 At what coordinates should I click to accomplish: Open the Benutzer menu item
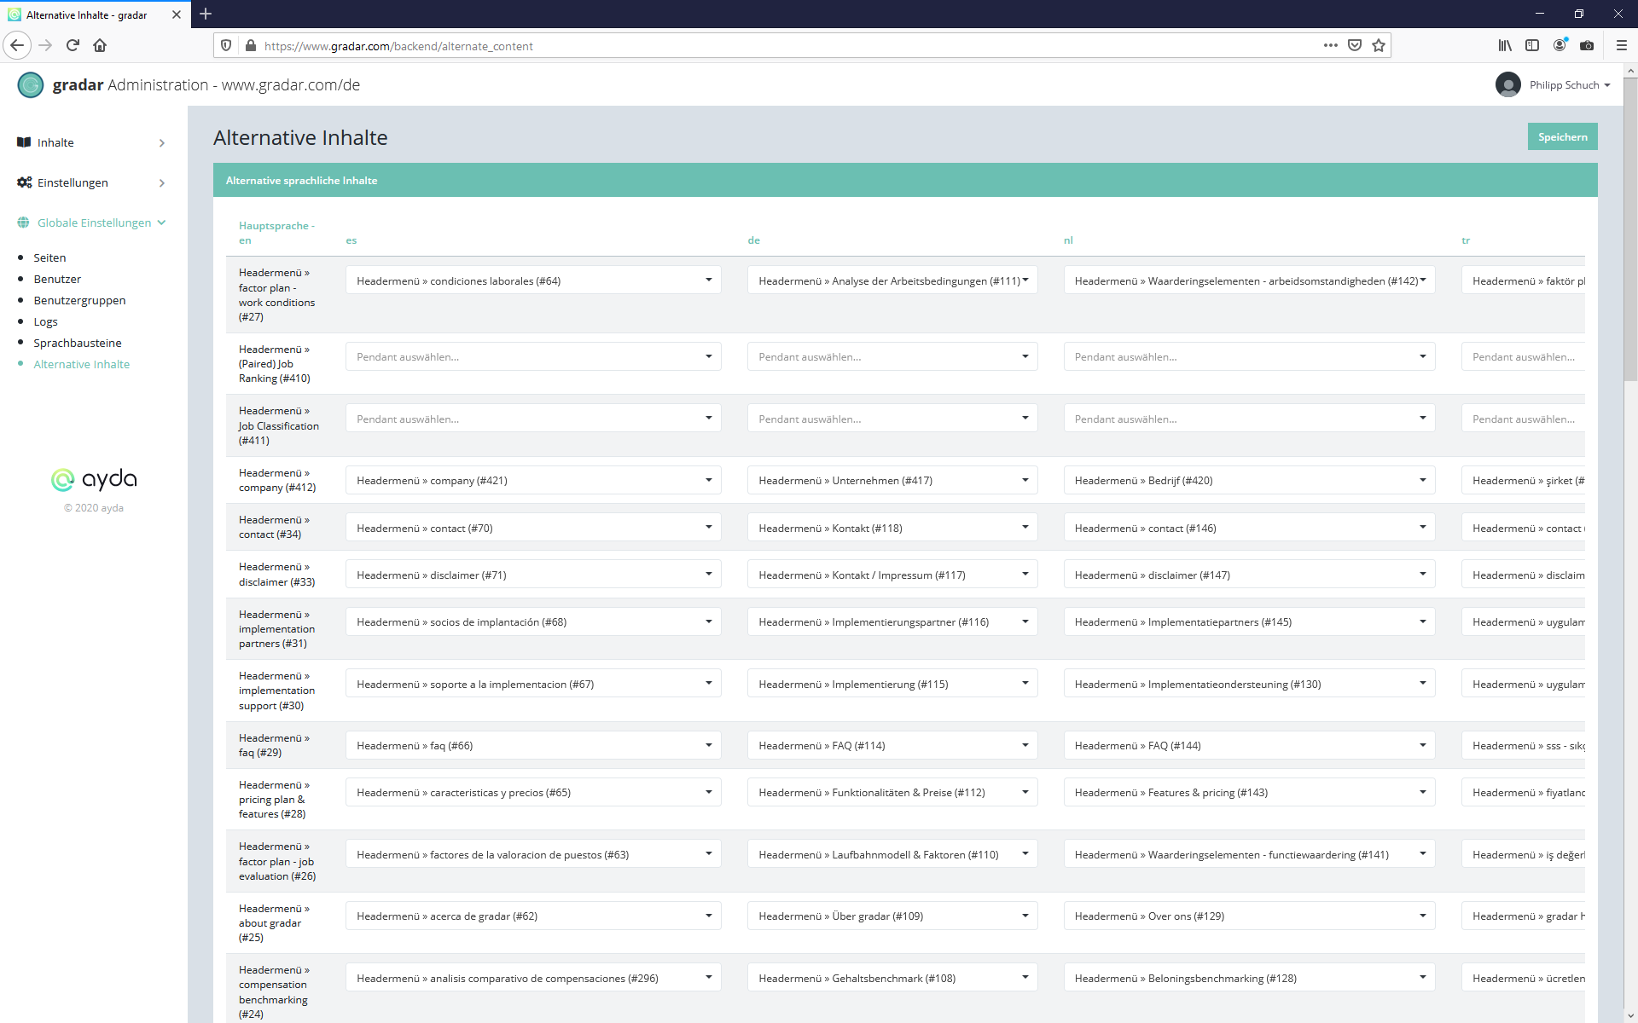57,279
